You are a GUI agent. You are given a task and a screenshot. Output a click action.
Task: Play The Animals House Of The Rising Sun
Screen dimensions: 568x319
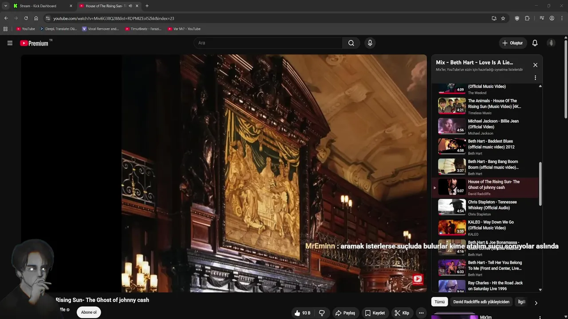486,106
